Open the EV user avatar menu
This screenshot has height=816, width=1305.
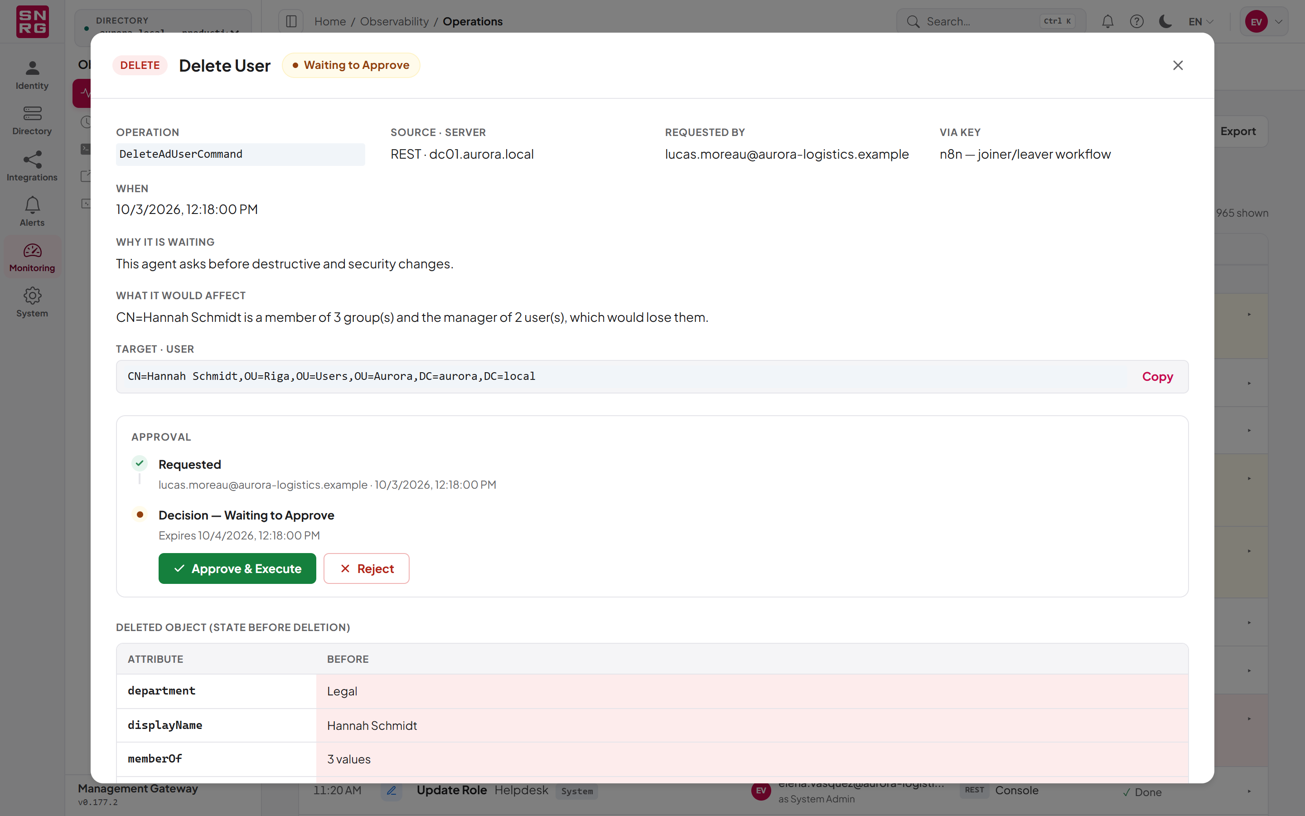(1263, 22)
